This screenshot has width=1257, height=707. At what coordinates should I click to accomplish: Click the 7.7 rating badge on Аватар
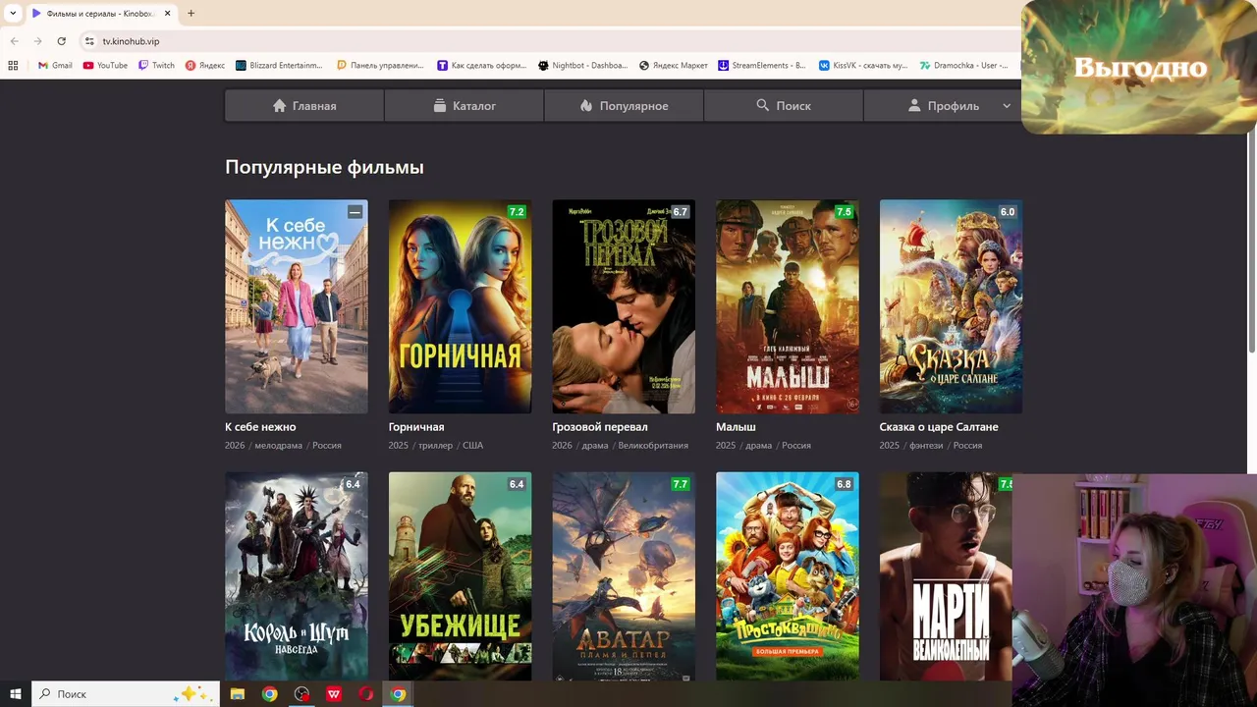coord(680,484)
